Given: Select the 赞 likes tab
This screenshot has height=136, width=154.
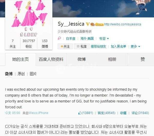Looking at the screenshot, I should tap(143, 59).
